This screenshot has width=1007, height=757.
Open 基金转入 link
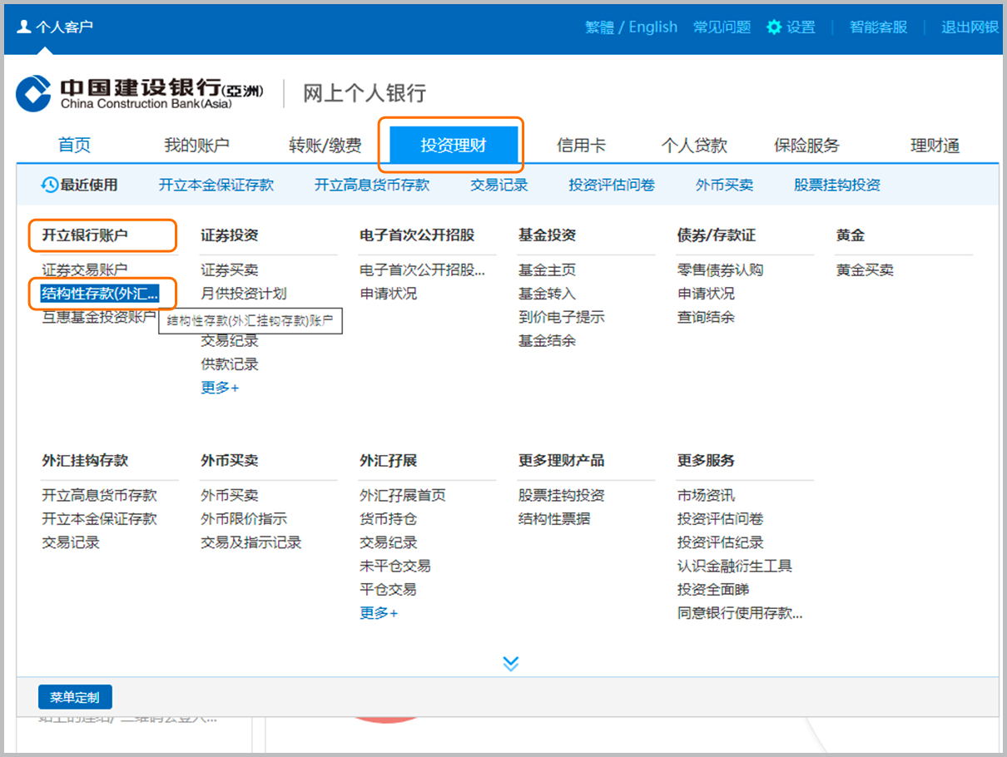click(x=547, y=294)
